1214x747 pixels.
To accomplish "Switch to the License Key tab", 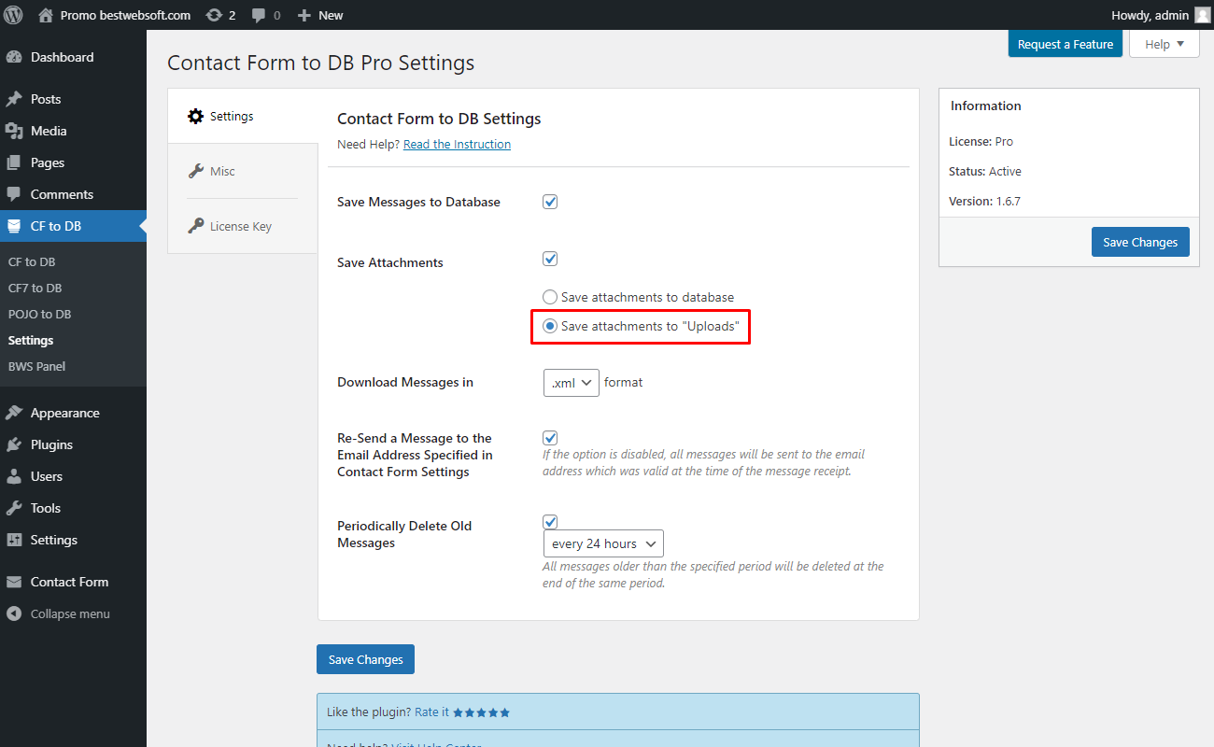I will [243, 226].
